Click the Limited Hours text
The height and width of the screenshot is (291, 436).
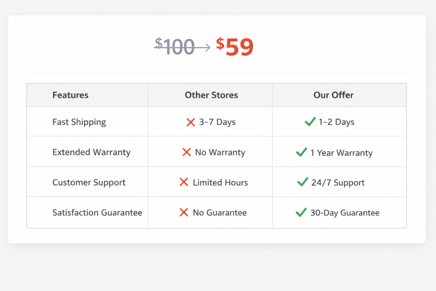[x=220, y=183]
